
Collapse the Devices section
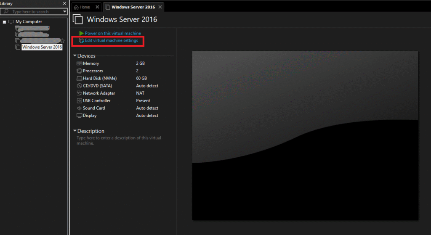point(75,56)
